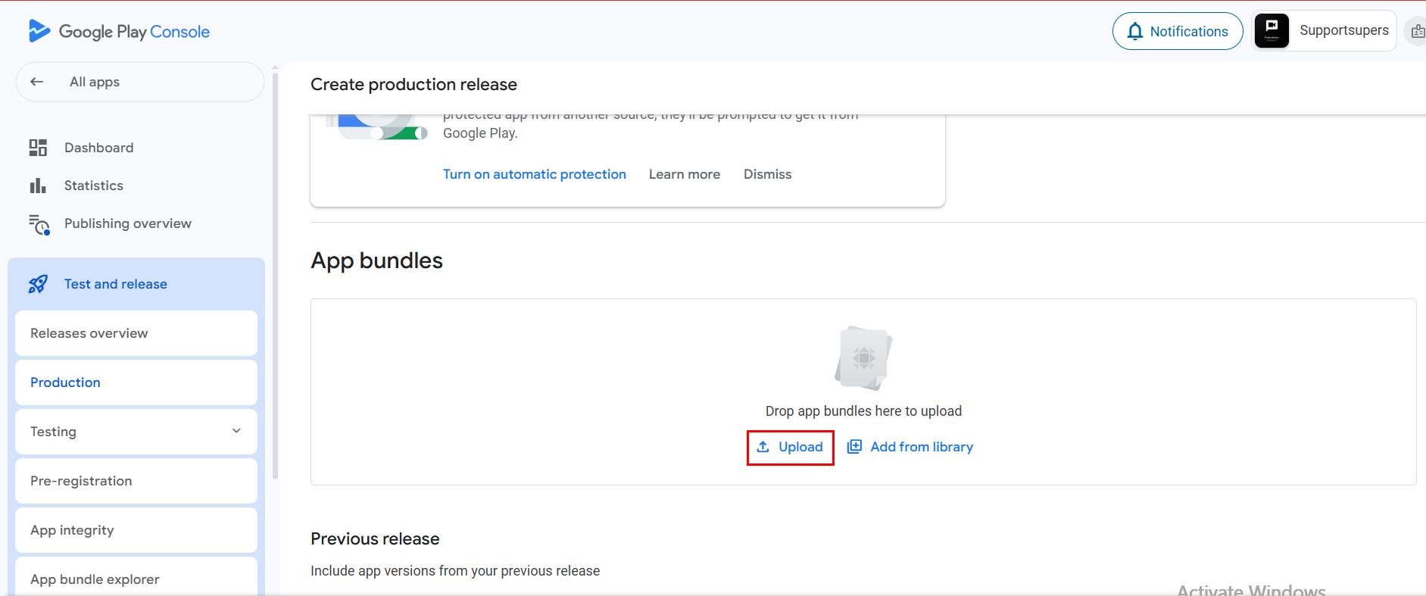
Task: Open the Supportsupers account avatar
Action: [x=1272, y=31]
